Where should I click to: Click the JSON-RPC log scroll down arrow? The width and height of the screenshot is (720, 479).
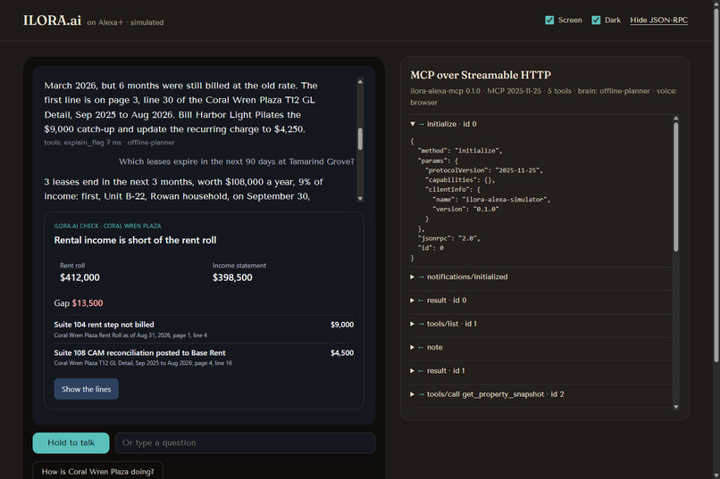click(x=676, y=407)
